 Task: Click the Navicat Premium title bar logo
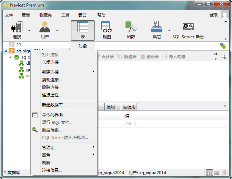(6, 5)
